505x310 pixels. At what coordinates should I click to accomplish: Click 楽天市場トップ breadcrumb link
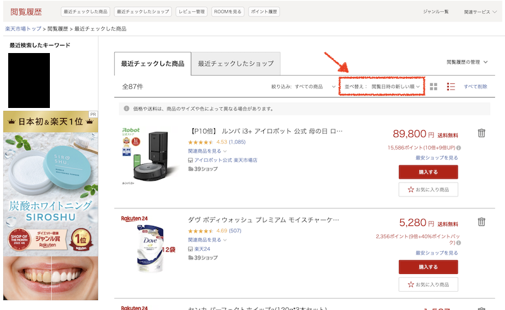point(23,28)
